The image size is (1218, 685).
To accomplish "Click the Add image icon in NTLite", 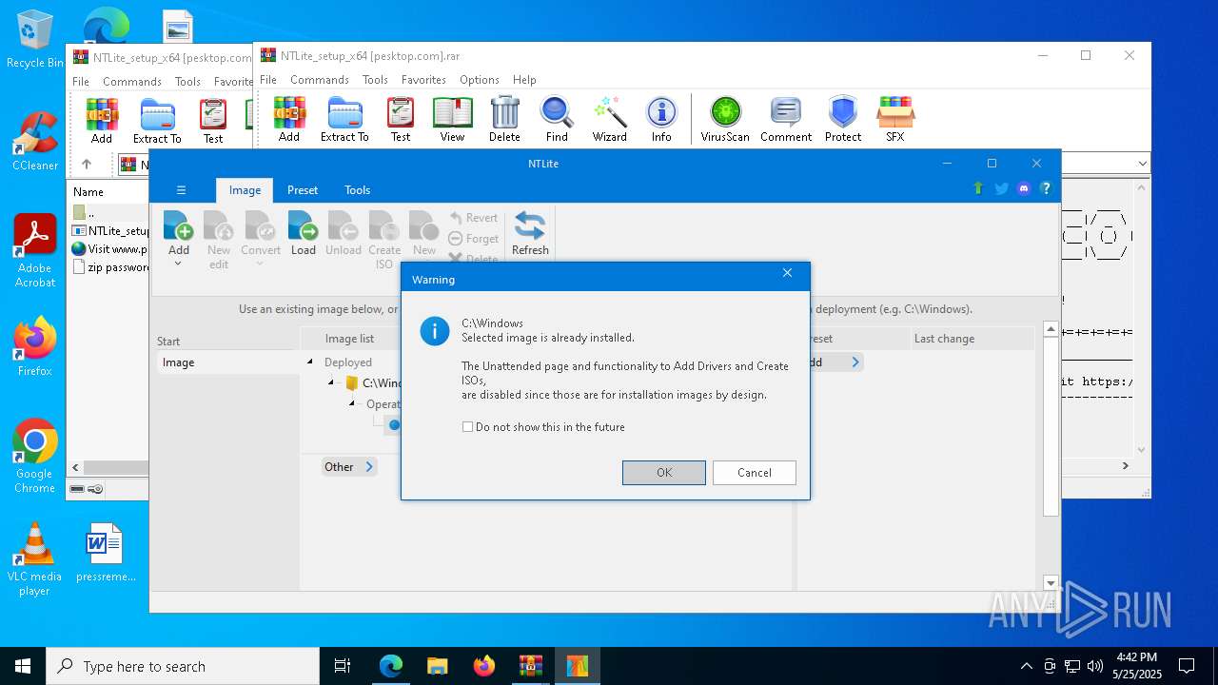I will point(179,225).
